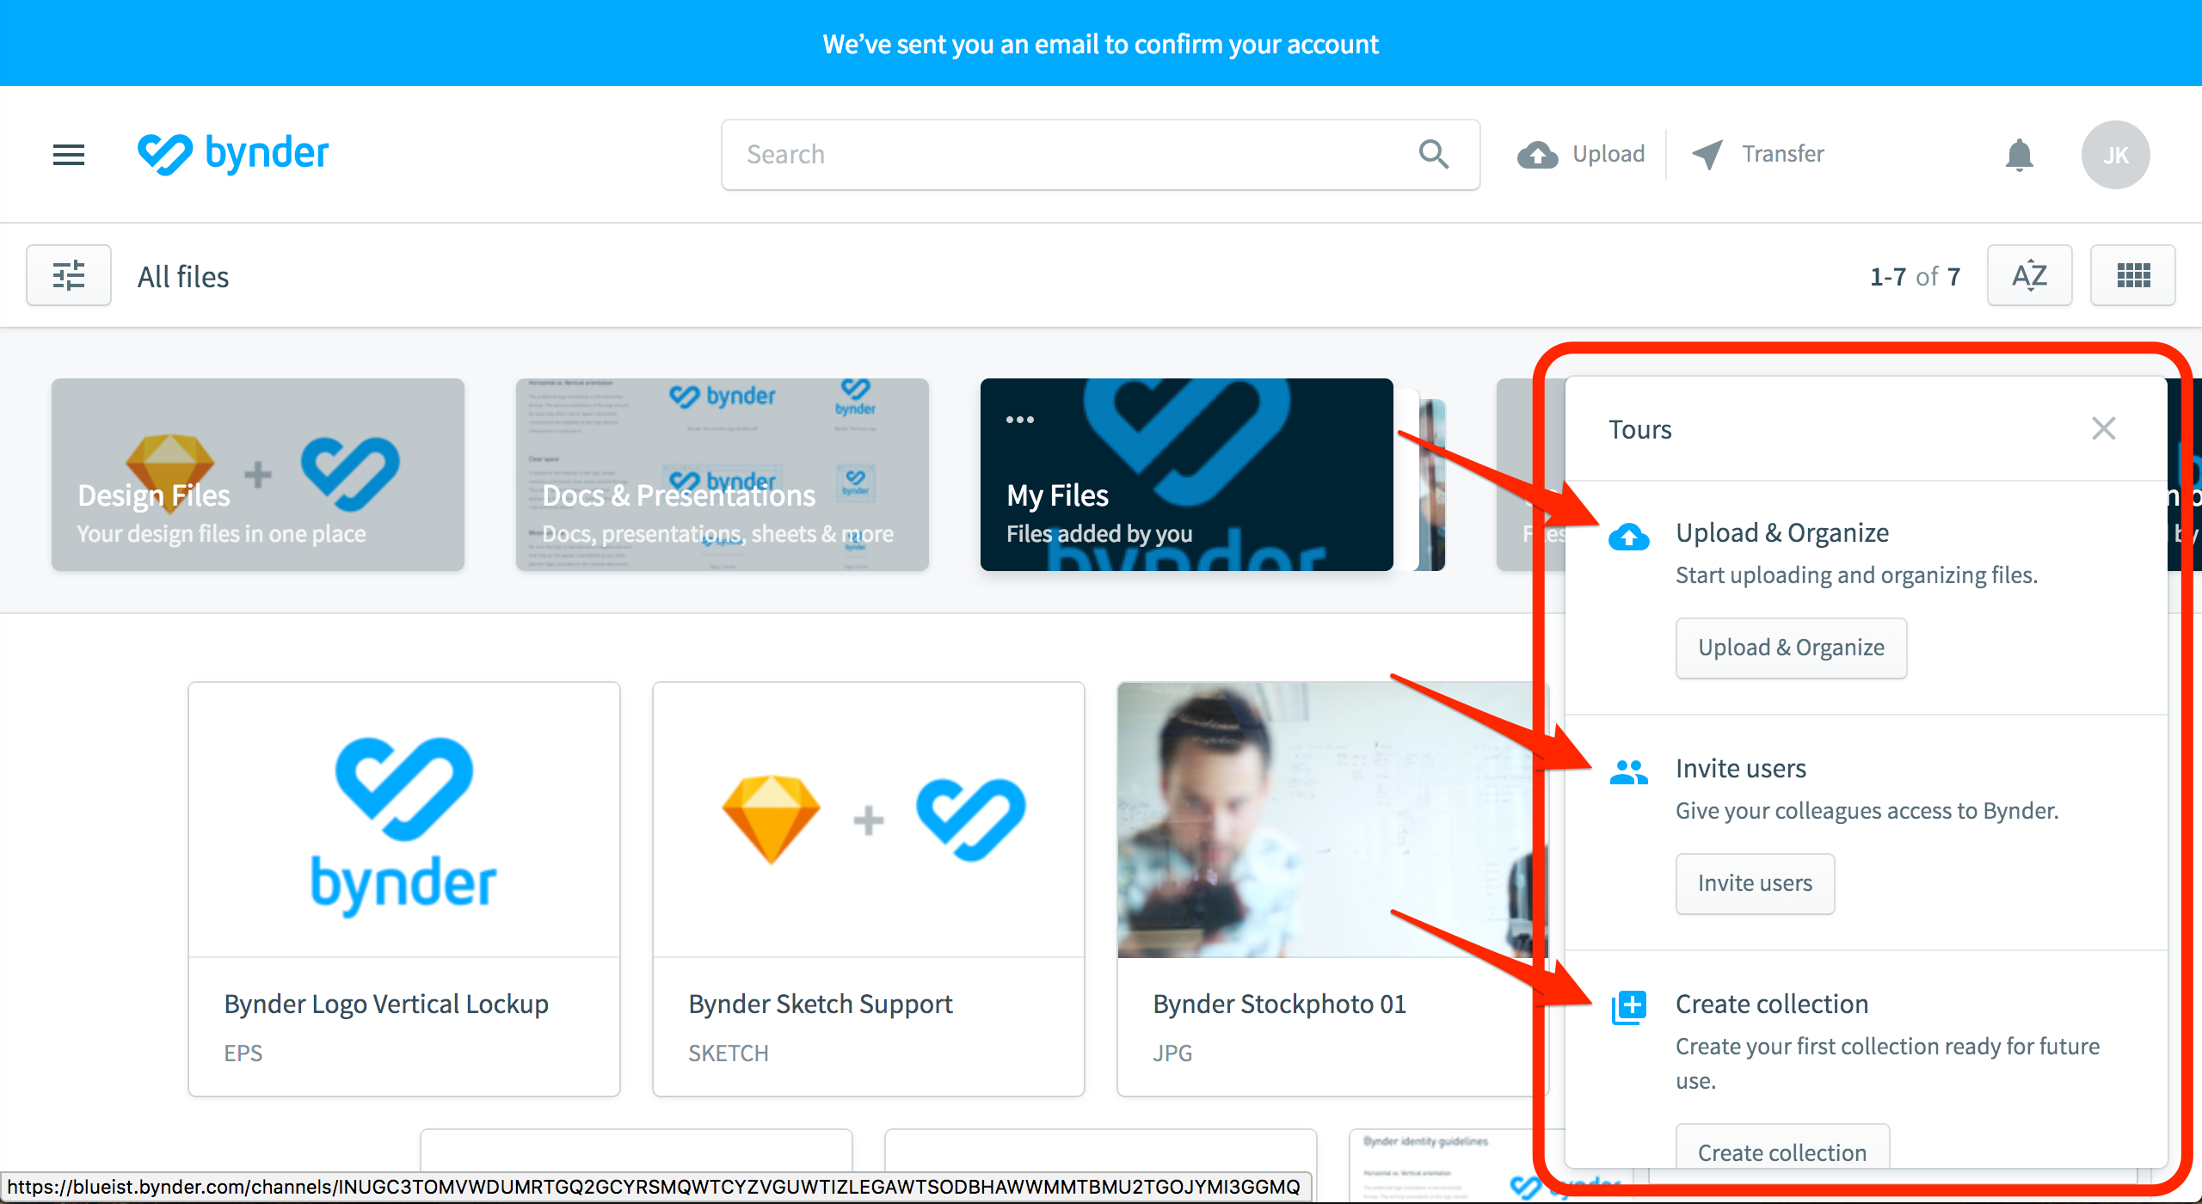Click the Upload cloud icon

1538,155
